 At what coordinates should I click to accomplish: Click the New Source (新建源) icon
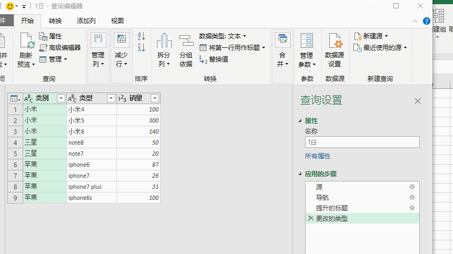point(358,36)
